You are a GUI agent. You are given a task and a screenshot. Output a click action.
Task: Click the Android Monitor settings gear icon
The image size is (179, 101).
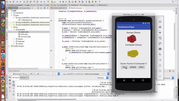[170, 71]
